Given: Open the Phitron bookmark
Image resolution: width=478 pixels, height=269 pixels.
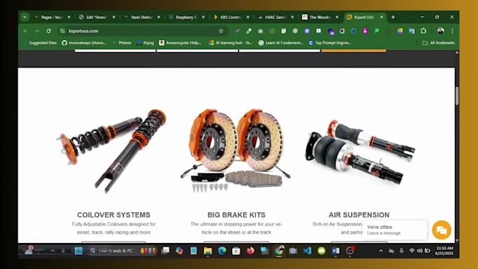Looking at the screenshot, I should click(x=122, y=43).
